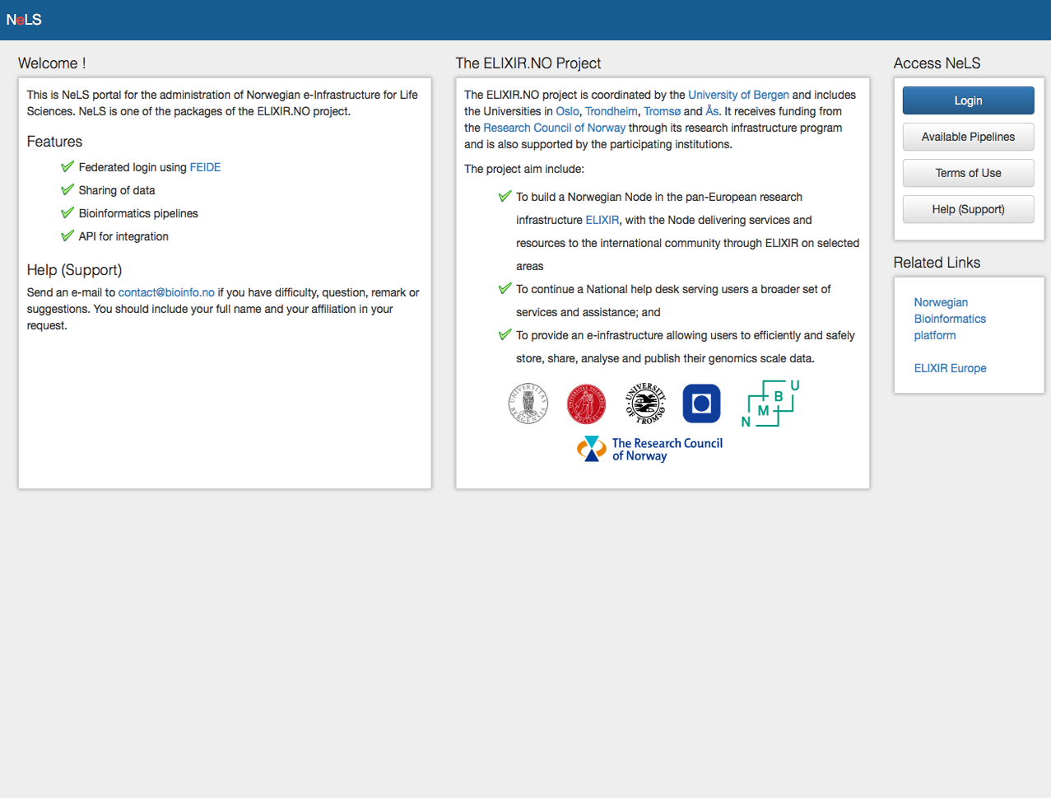This screenshot has height=798, width=1051.
Task: Click the NeLS logo in header
Action: [24, 20]
